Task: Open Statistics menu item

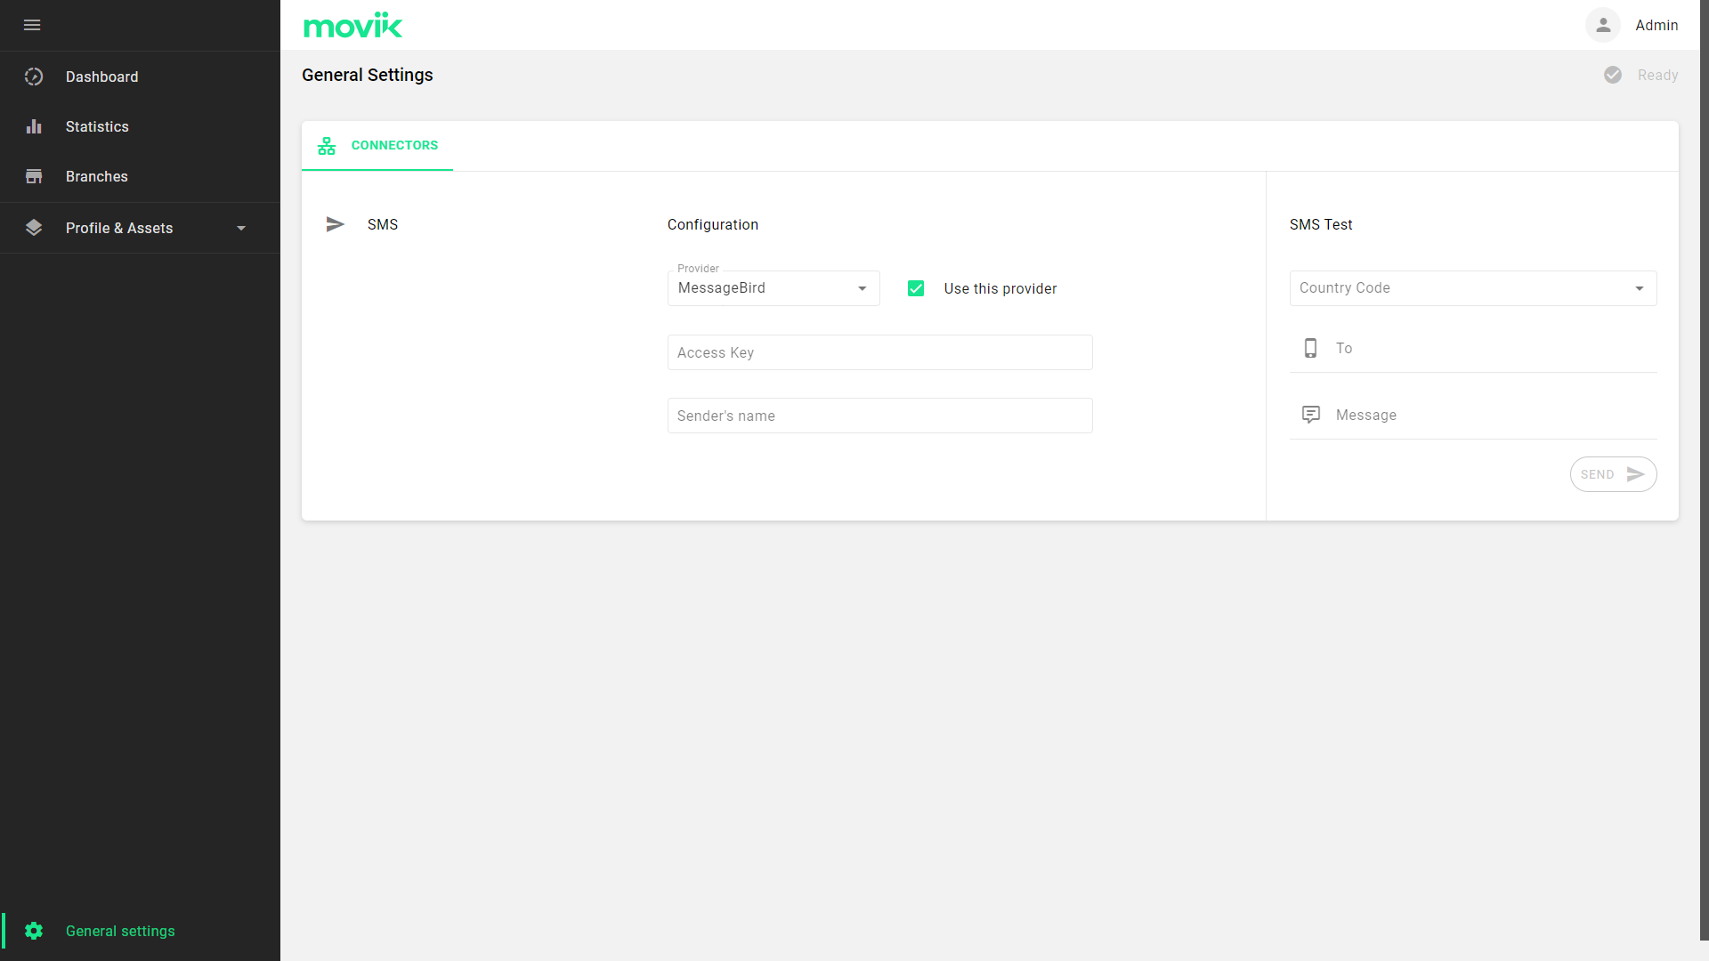Action: (x=140, y=126)
